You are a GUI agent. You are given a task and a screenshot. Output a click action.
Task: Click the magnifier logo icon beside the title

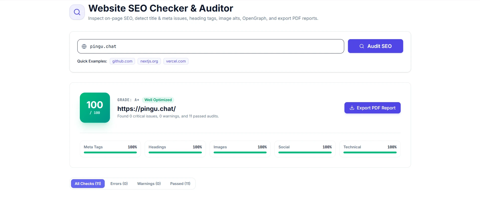pyautogui.click(x=77, y=12)
